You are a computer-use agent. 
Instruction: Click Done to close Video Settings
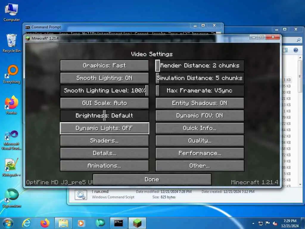(152, 180)
